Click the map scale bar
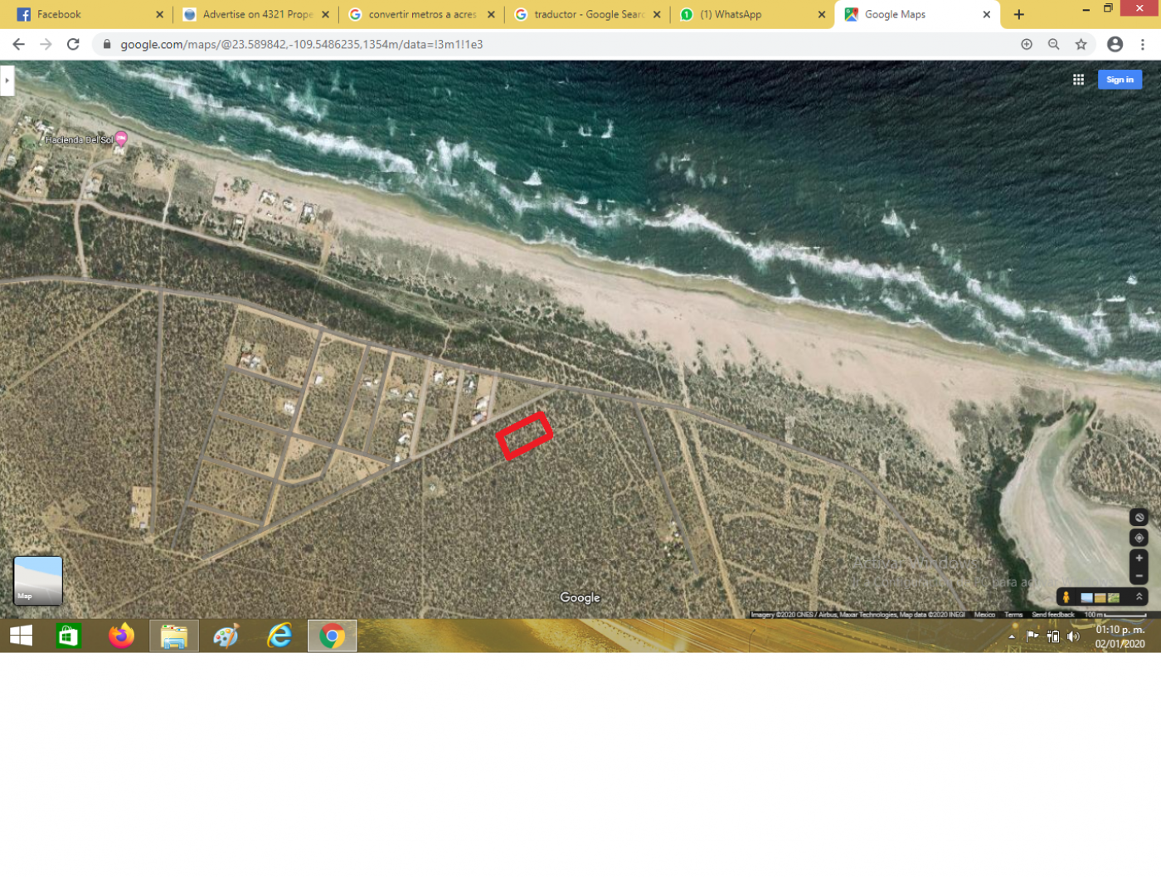Screen dimensions: 1161x877 pyautogui.click(x=1115, y=615)
